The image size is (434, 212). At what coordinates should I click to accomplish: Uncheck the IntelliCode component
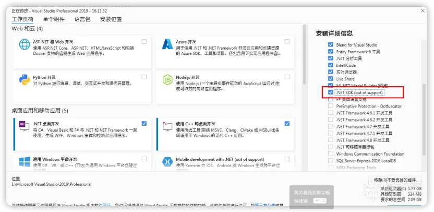331,65
